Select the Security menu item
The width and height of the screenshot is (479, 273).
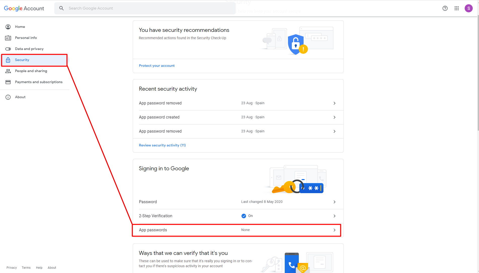tap(22, 60)
